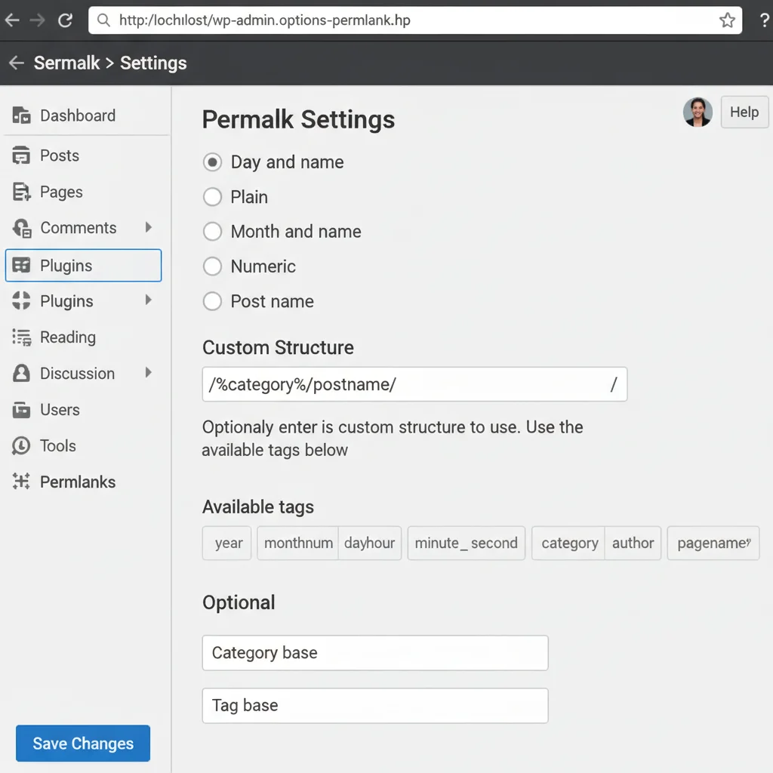
Task: Open the Permlanks menu item
Action: tap(78, 482)
